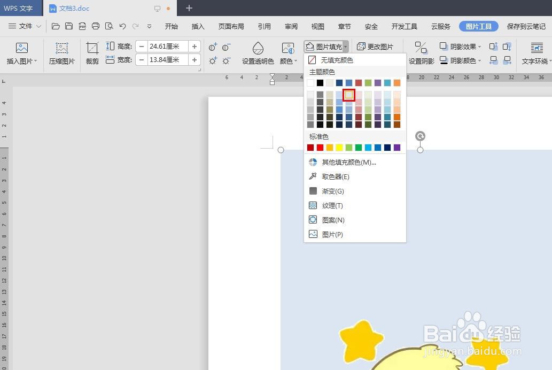Screen dimensions: 552x370
Task: Expand the Insert Picture dropdown arrow
Action: [36, 61]
